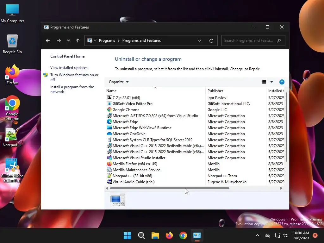Select the Microsoft OneDrive program name
The image size is (324, 243).
pos(129,134)
